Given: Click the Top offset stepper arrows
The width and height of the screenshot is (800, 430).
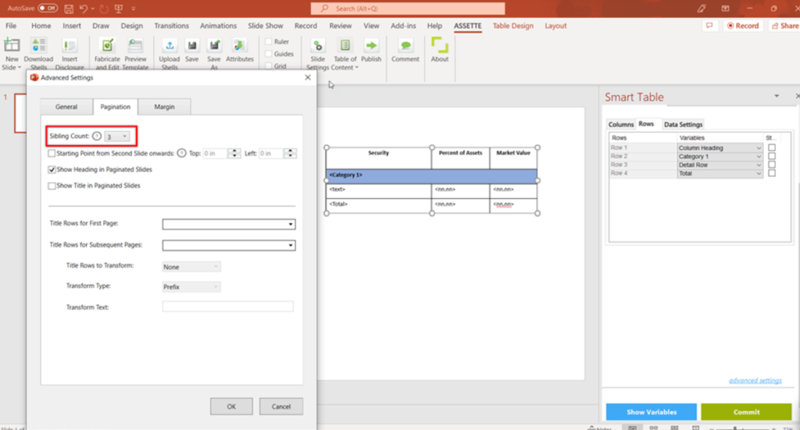Looking at the screenshot, I should click(234, 153).
